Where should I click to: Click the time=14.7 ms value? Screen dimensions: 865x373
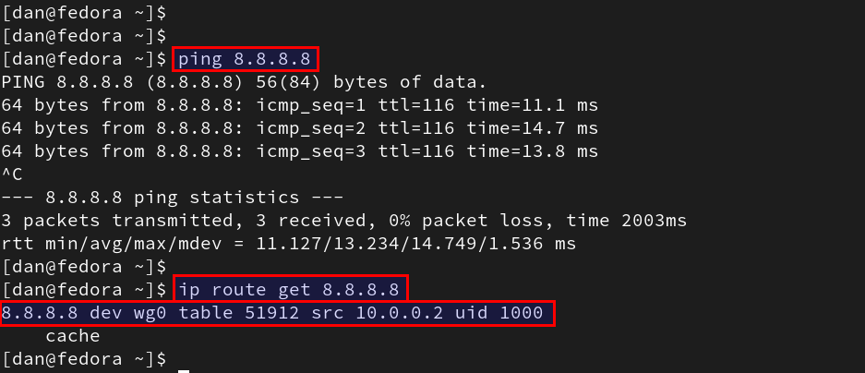point(533,128)
